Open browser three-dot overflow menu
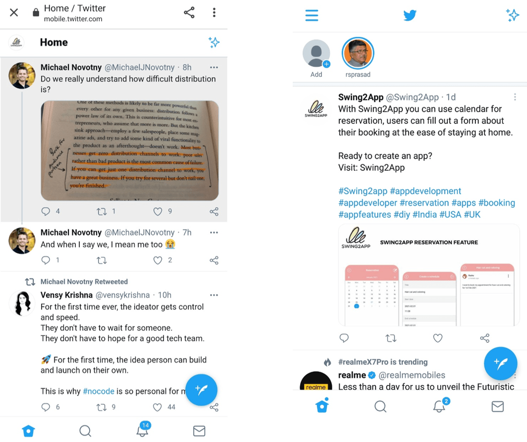 214,13
